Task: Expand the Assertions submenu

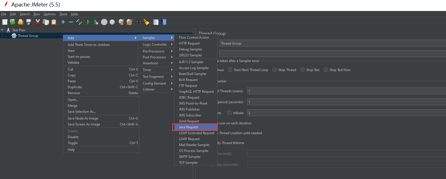Action: pos(156,63)
